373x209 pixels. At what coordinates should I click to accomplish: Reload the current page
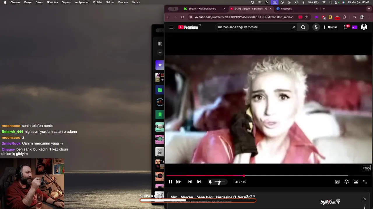tap(182, 17)
